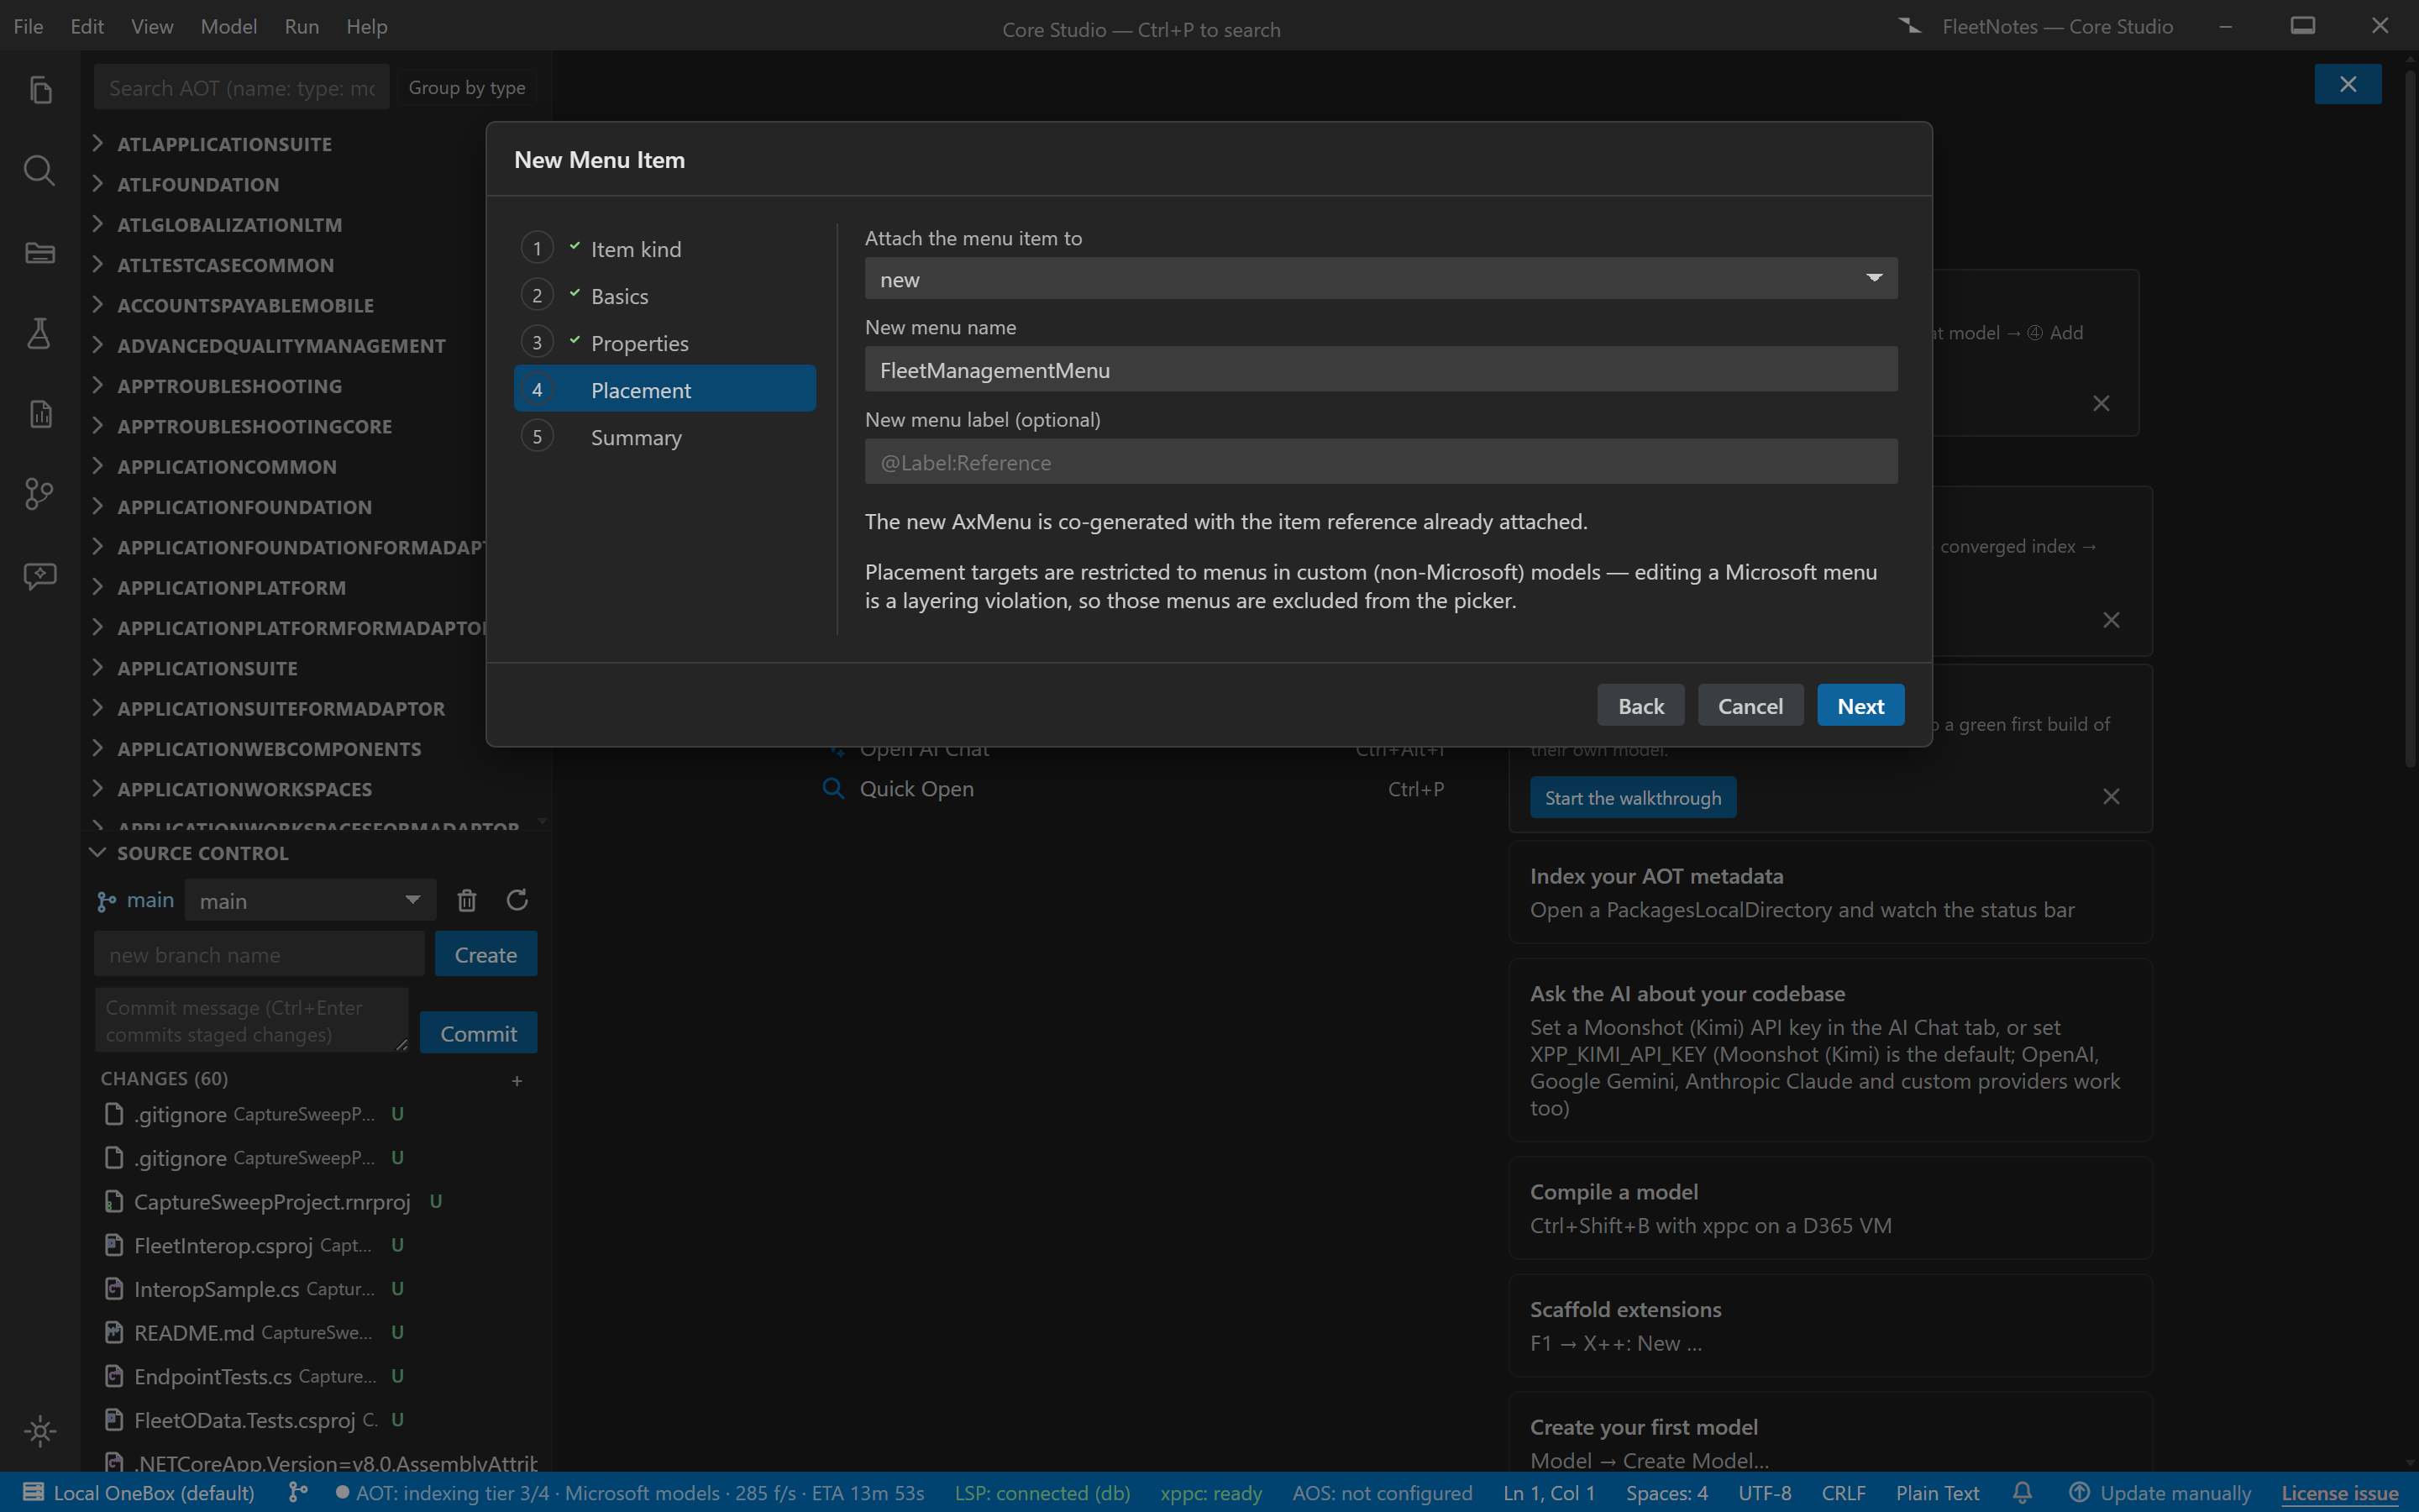Expand the ATLFOUNDATION node
Viewport: 2419px width, 1512px height.
[97, 183]
